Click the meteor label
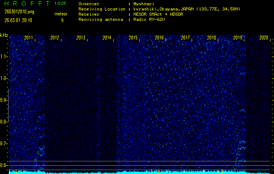Screen dimensions: 274x174 [x=61, y=14]
